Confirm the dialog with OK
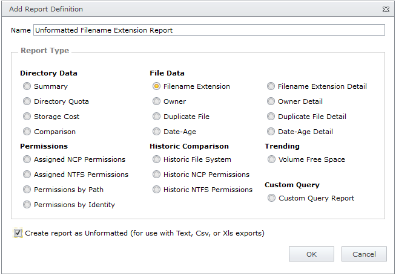 click(311, 254)
